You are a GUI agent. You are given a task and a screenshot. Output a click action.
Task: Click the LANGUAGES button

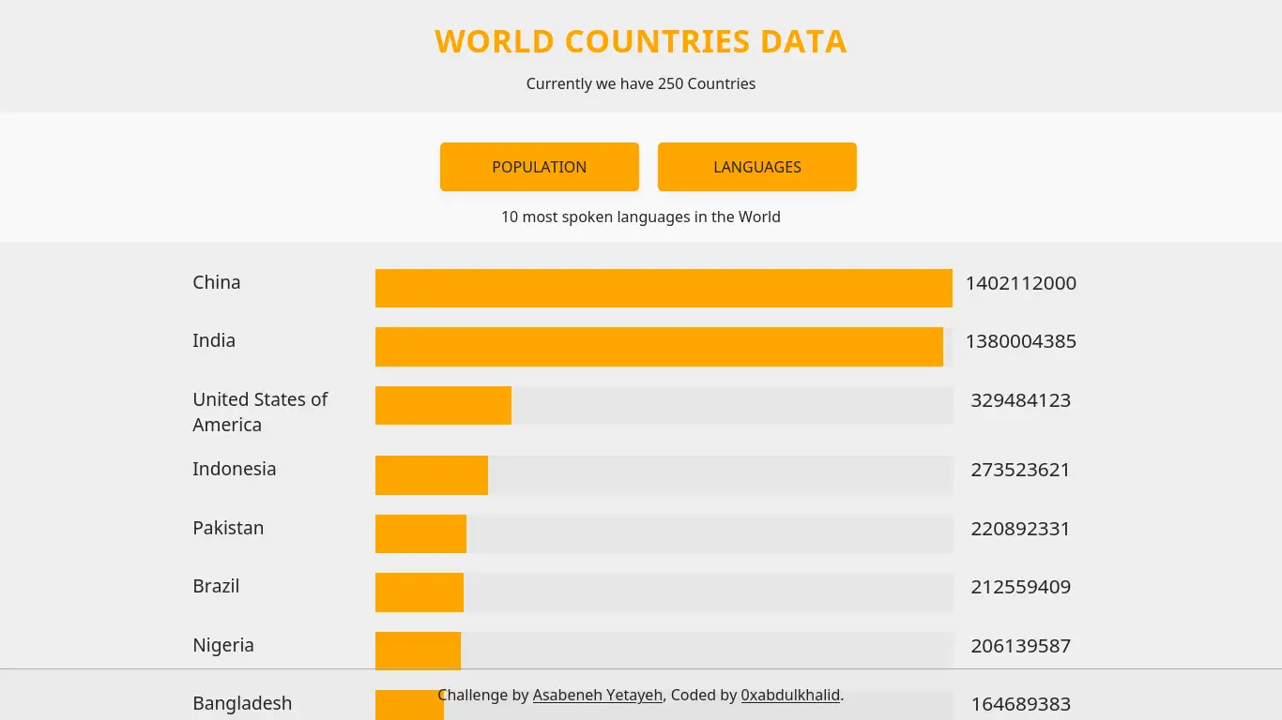[757, 167]
